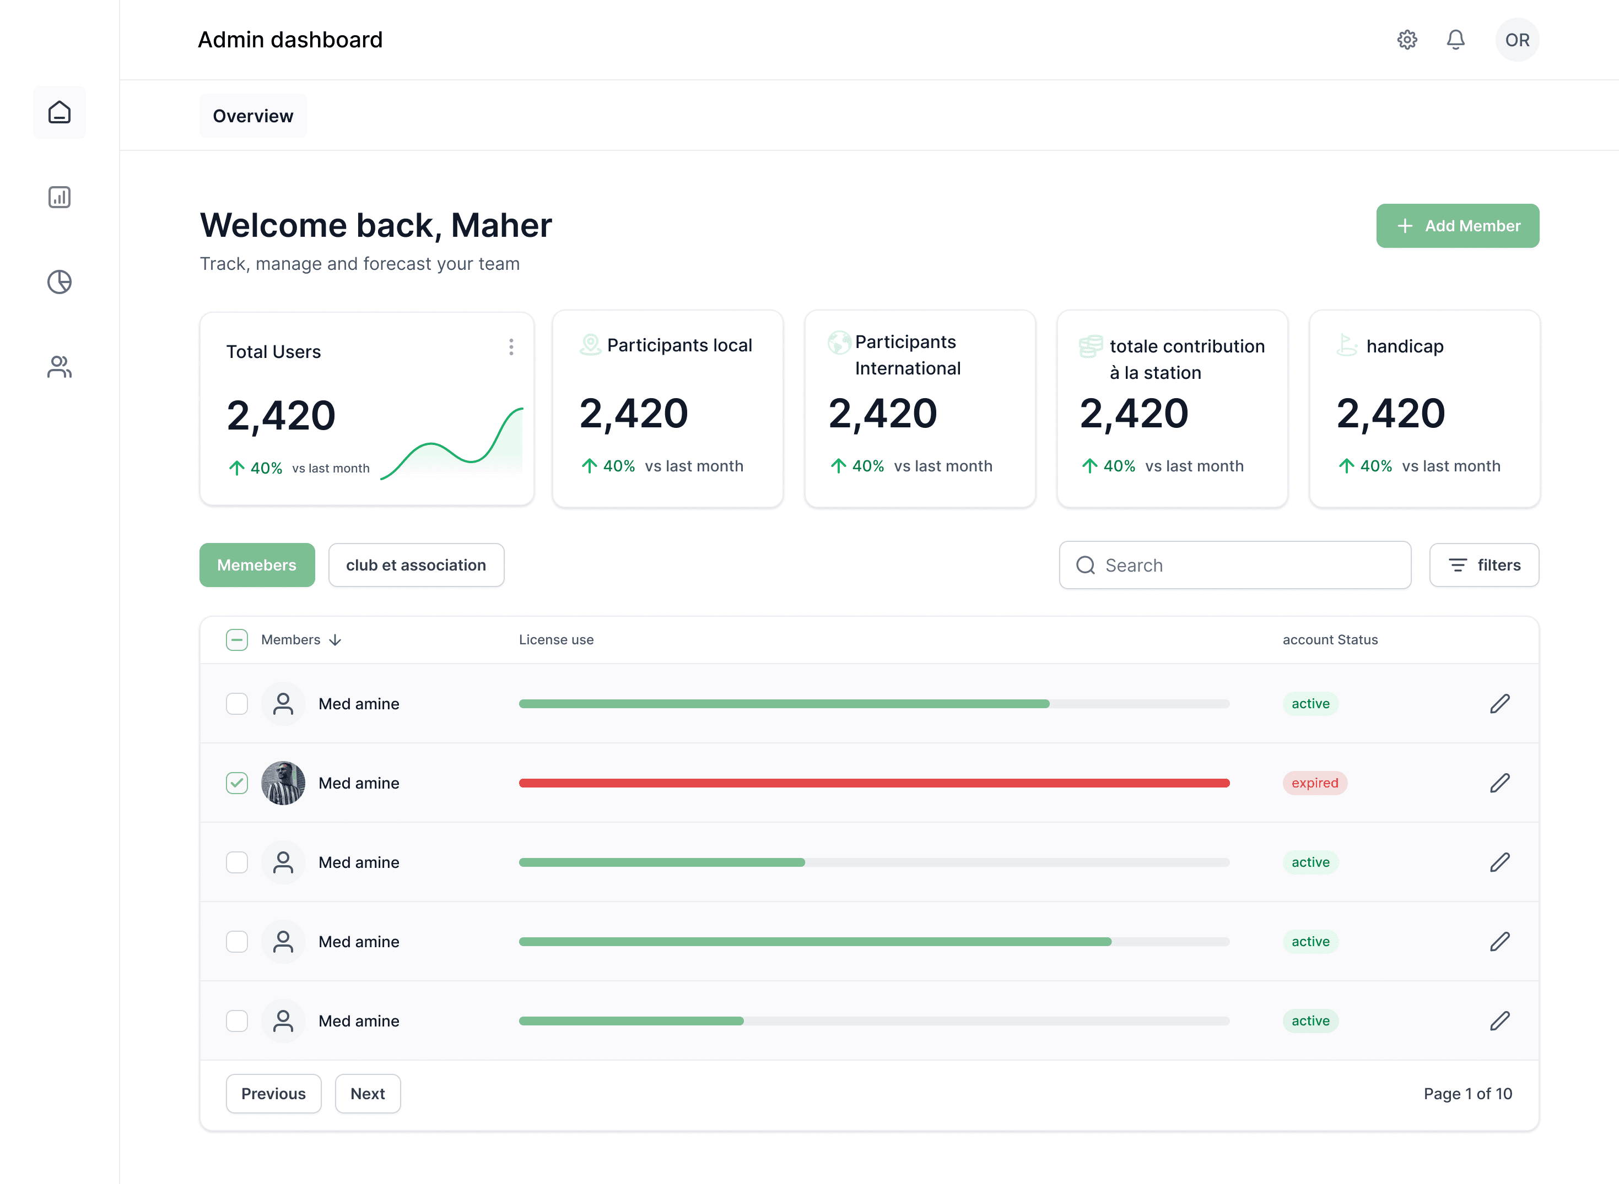Open the team/members sidebar icon
Screen dimensions: 1619x1184
(x=60, y=365)
